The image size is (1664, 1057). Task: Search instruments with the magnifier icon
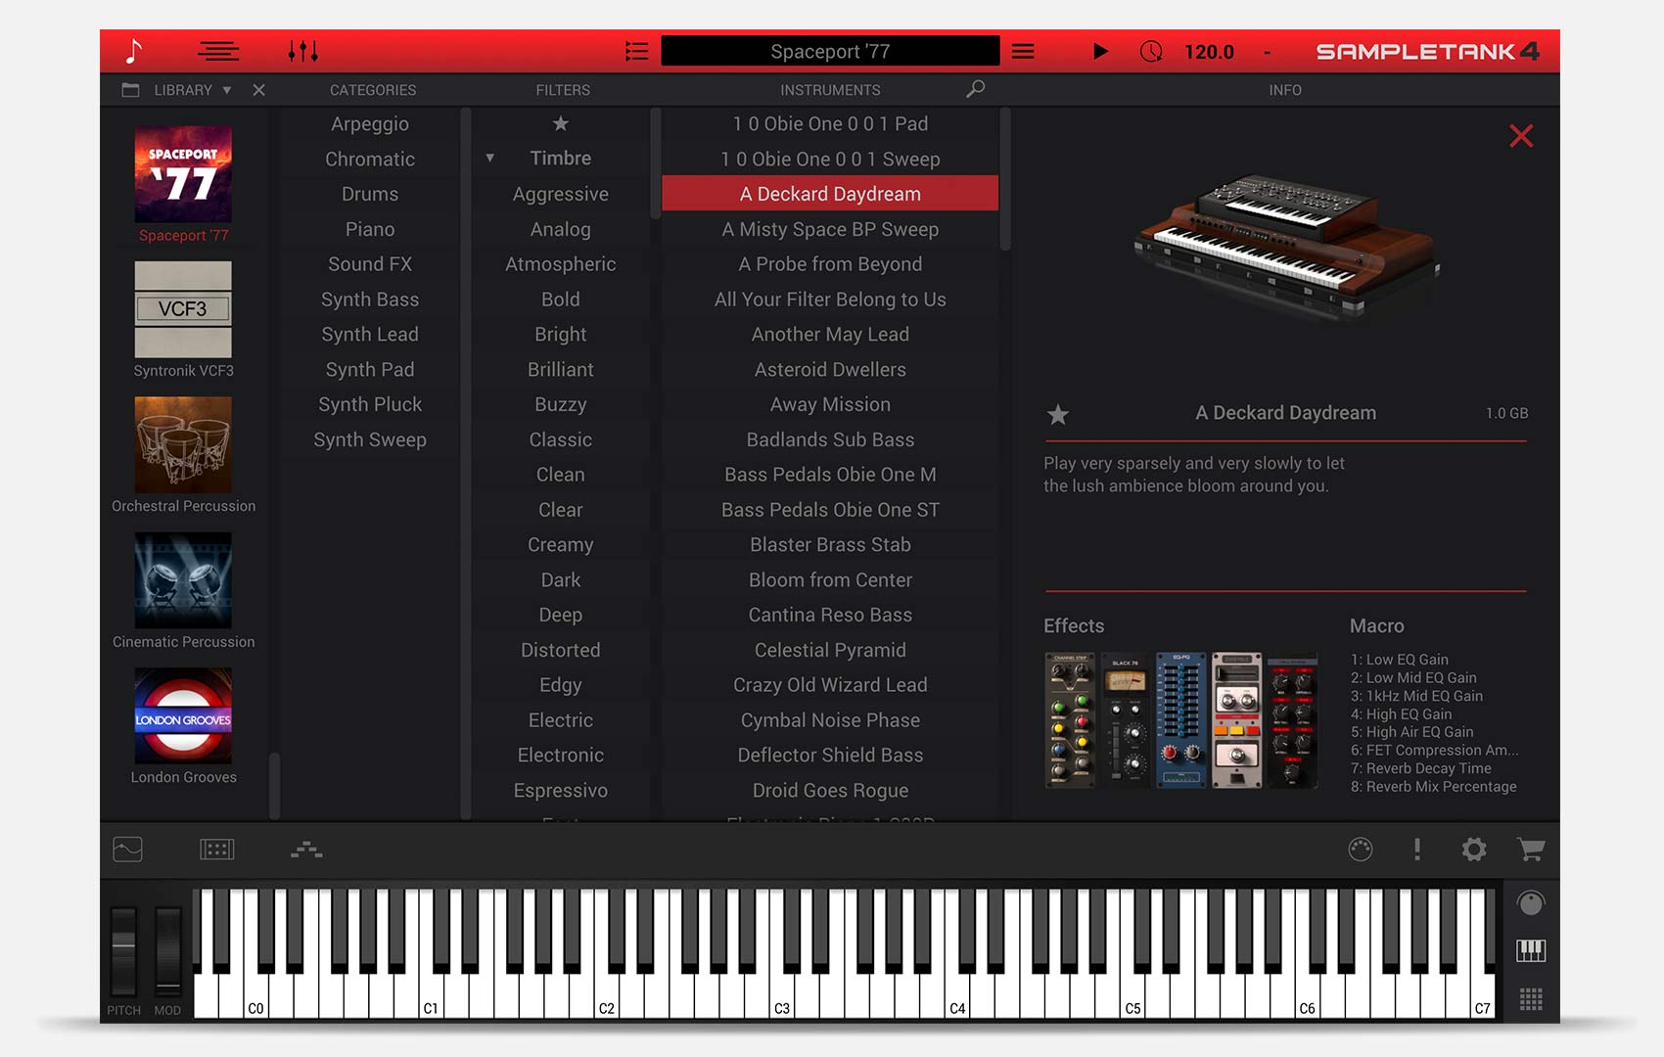click(x=975, y=89)
